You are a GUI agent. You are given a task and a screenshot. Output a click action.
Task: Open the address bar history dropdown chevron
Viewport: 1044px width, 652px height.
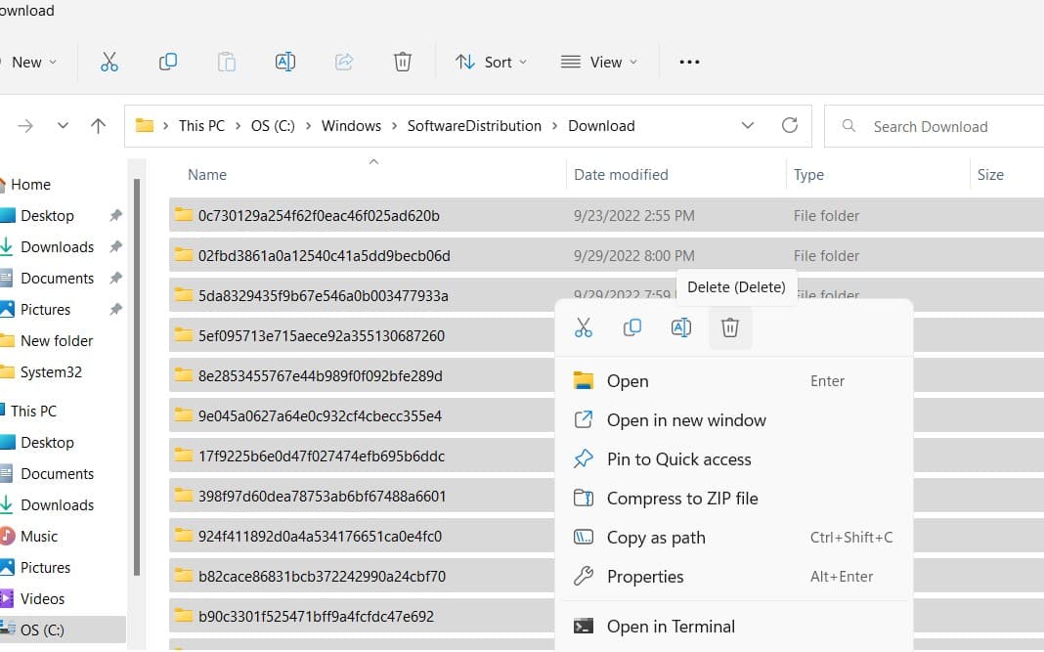click(748, 126)
